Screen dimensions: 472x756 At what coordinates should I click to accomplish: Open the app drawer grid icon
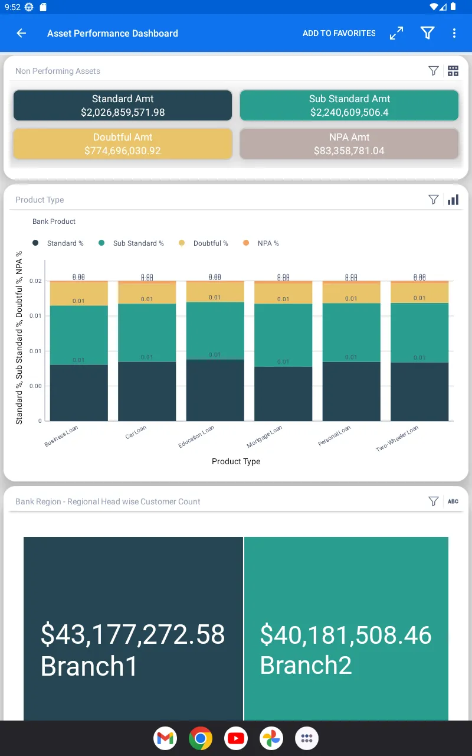(307, 738)
